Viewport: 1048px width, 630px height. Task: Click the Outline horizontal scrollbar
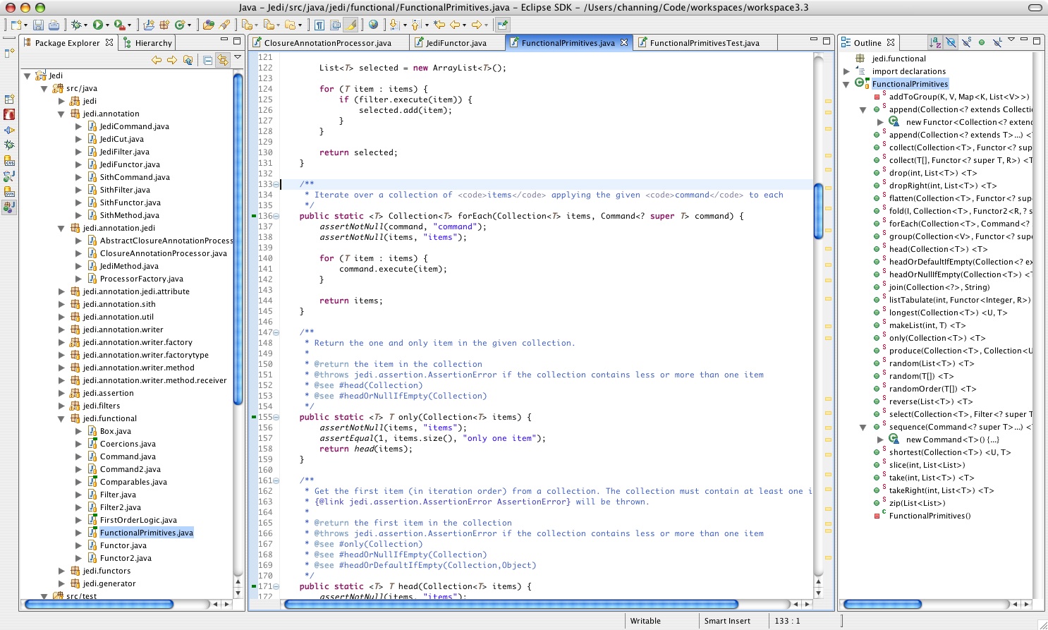pyautogui.click(x=882, y=604)
